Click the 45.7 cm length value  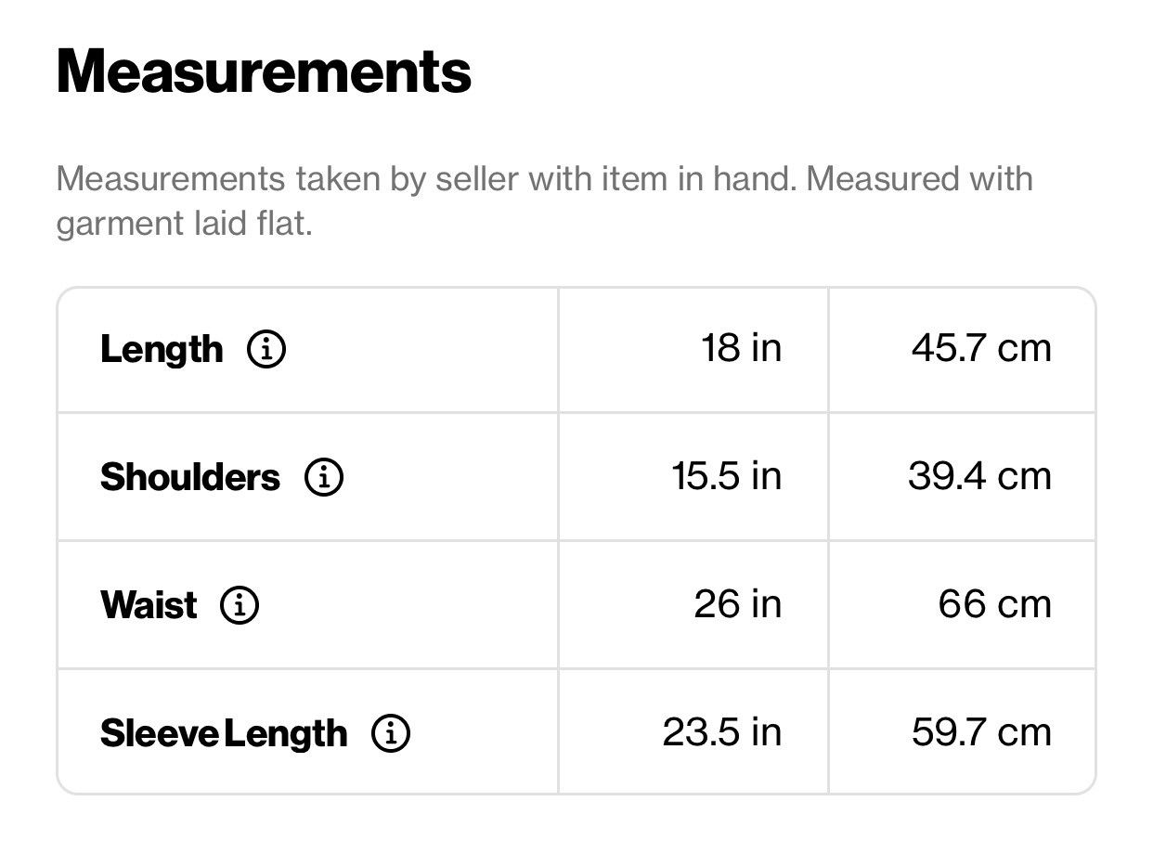pos(982,348)
